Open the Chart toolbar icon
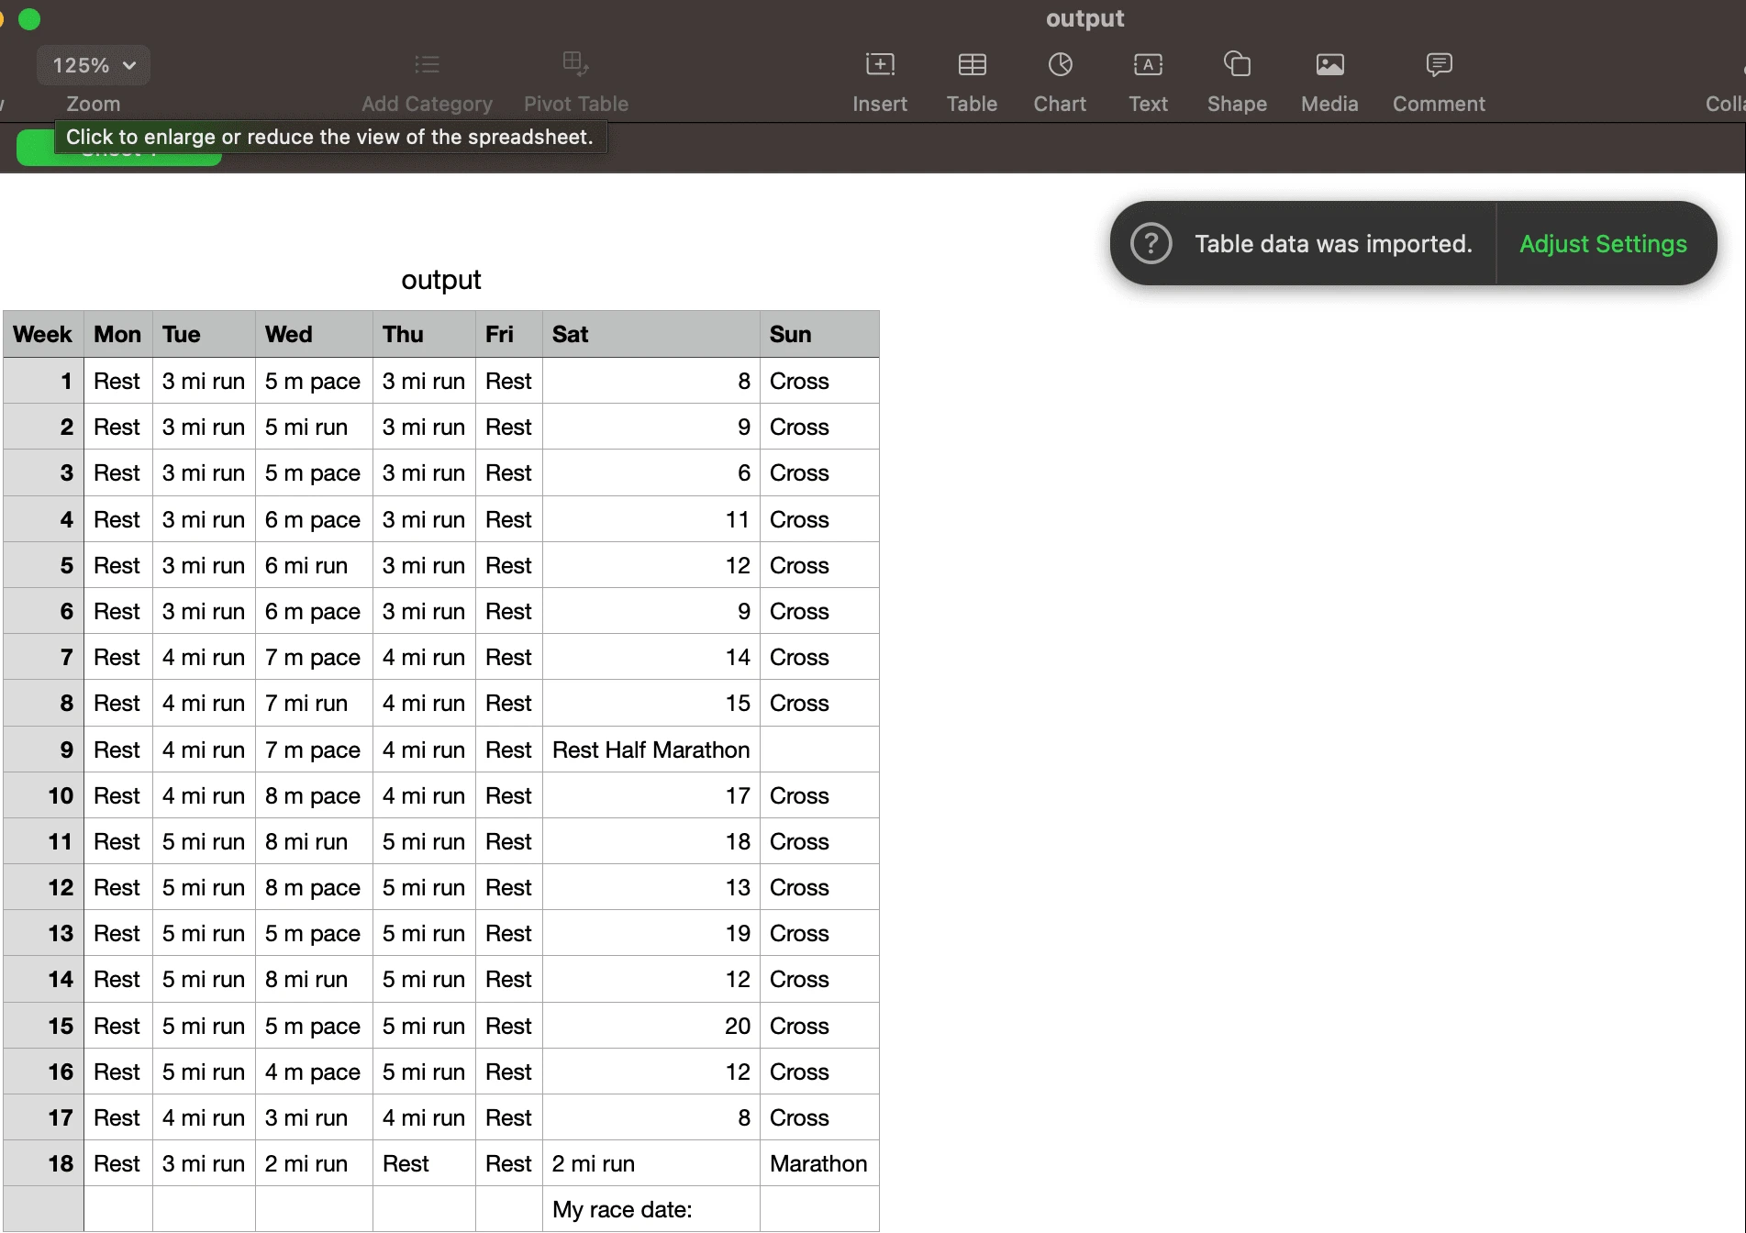The image size is (1746, 1233). pos(1060,64)
